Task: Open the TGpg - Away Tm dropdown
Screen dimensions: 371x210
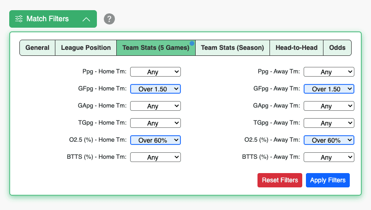Action: [329, 123]
